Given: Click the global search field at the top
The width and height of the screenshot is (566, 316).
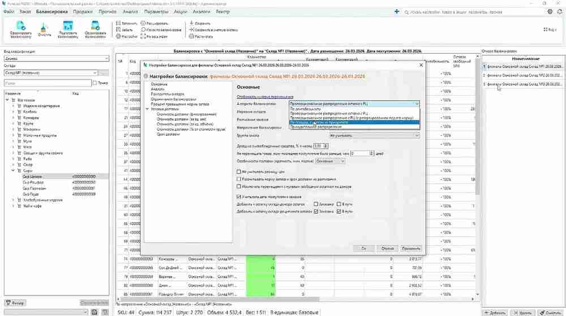Looking at the screenshot, I should click(474, 12).
